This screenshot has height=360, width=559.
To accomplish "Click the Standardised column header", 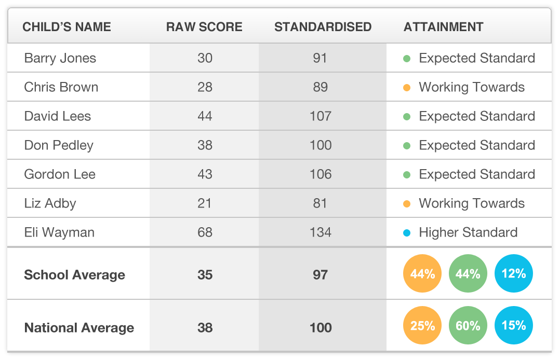I will click(x=323, y=27).
